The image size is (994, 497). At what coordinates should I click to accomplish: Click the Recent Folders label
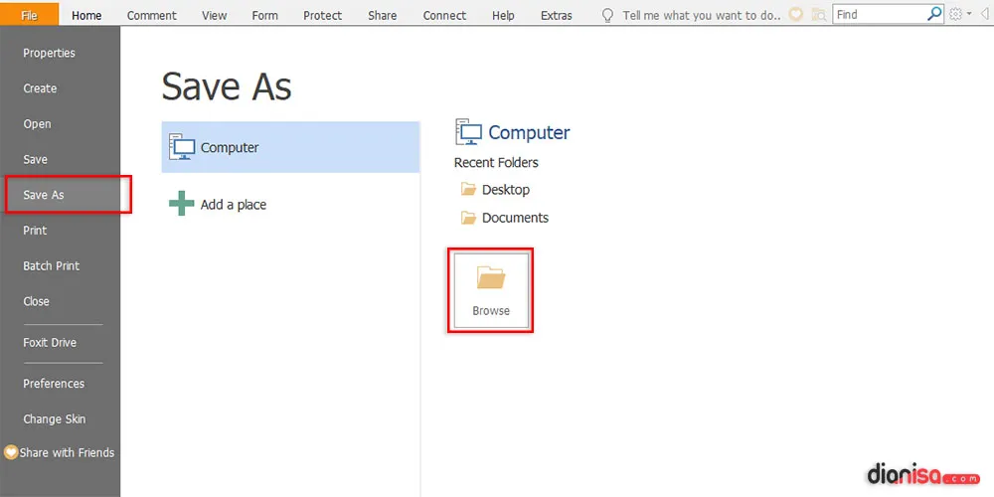coord(496,163)
